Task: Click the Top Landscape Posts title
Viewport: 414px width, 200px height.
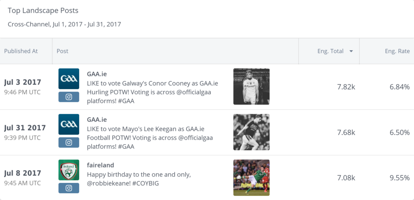Action: coord(43,11)
